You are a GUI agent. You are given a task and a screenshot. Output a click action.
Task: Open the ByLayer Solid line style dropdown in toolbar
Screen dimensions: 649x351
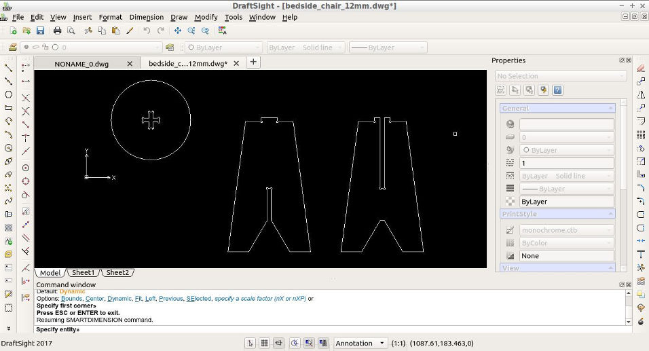[306, 48]
